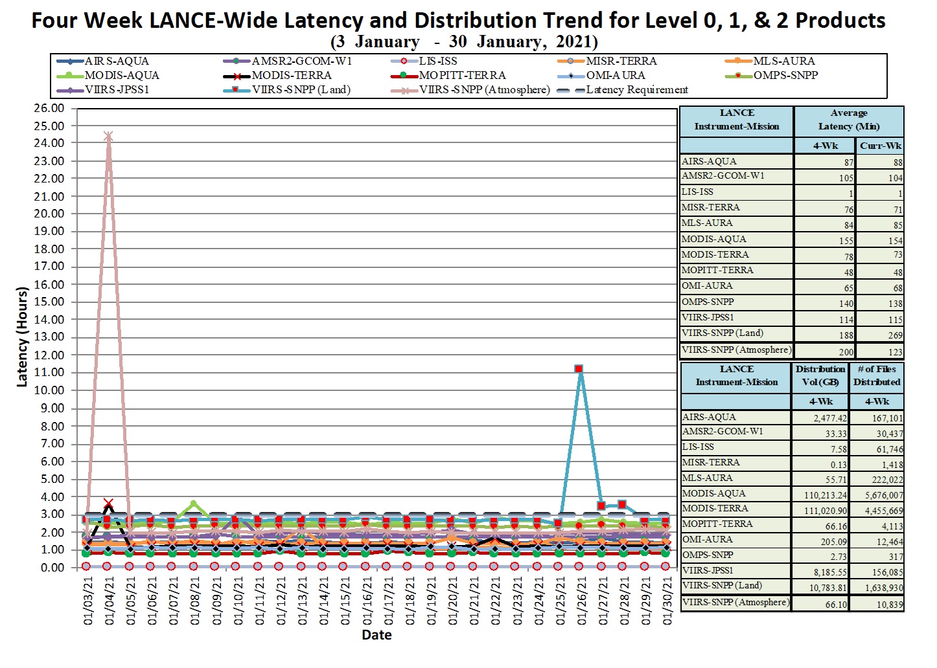The width and height of the screenshot is (937, 668).
Task: Click the AMSR2-GCOM-W1 legend entry
Action: point(288,61)
